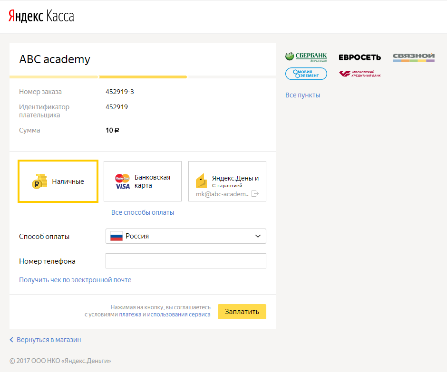Click the Идентификатор плательщика label
The image size is (447, 372).
pos(44,111)
